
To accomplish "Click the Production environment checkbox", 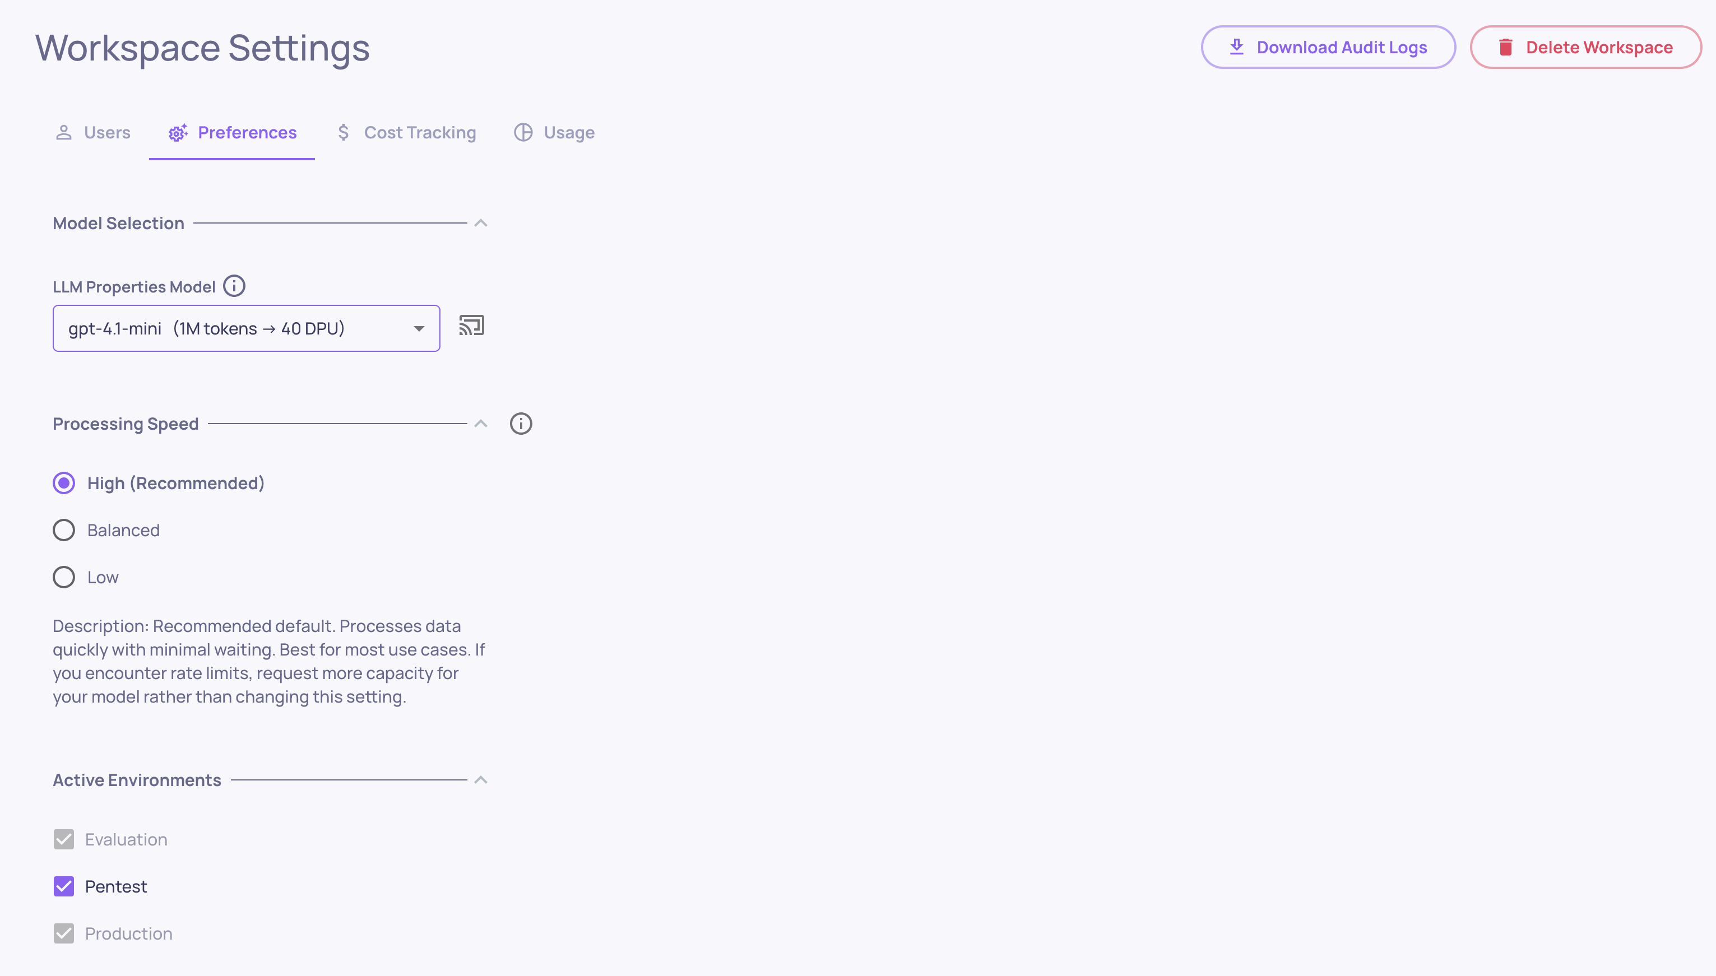I will pyautogui.click(x=64, y=933).
